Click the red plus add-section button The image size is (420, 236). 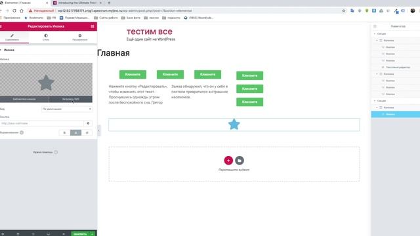[228, 160]
